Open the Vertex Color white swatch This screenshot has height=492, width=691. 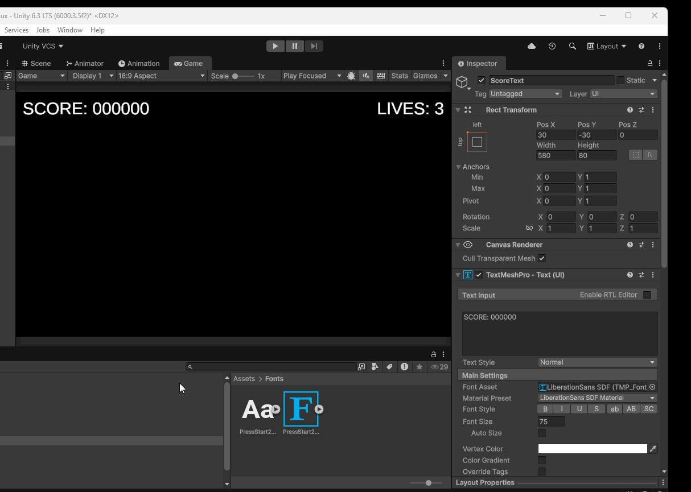point(593,449)
